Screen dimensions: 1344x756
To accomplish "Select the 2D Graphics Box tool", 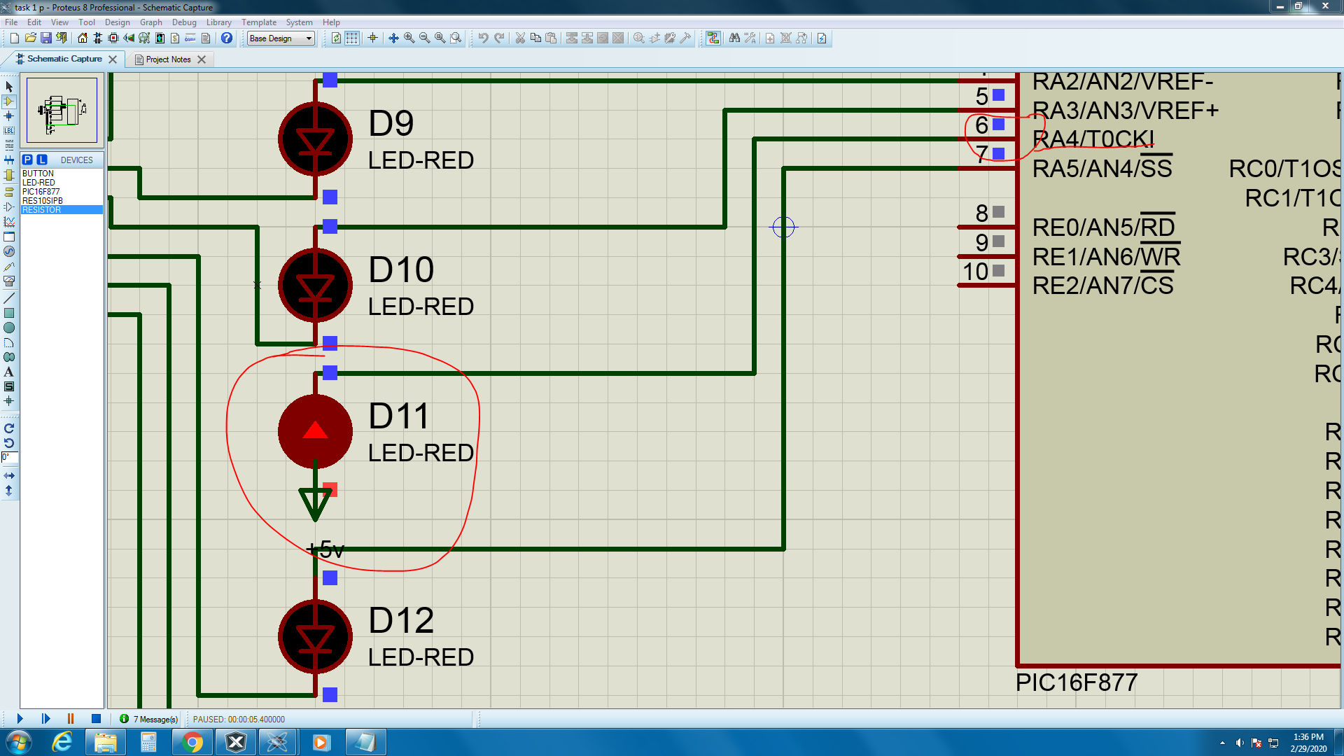I will click(x=9, y=313).
